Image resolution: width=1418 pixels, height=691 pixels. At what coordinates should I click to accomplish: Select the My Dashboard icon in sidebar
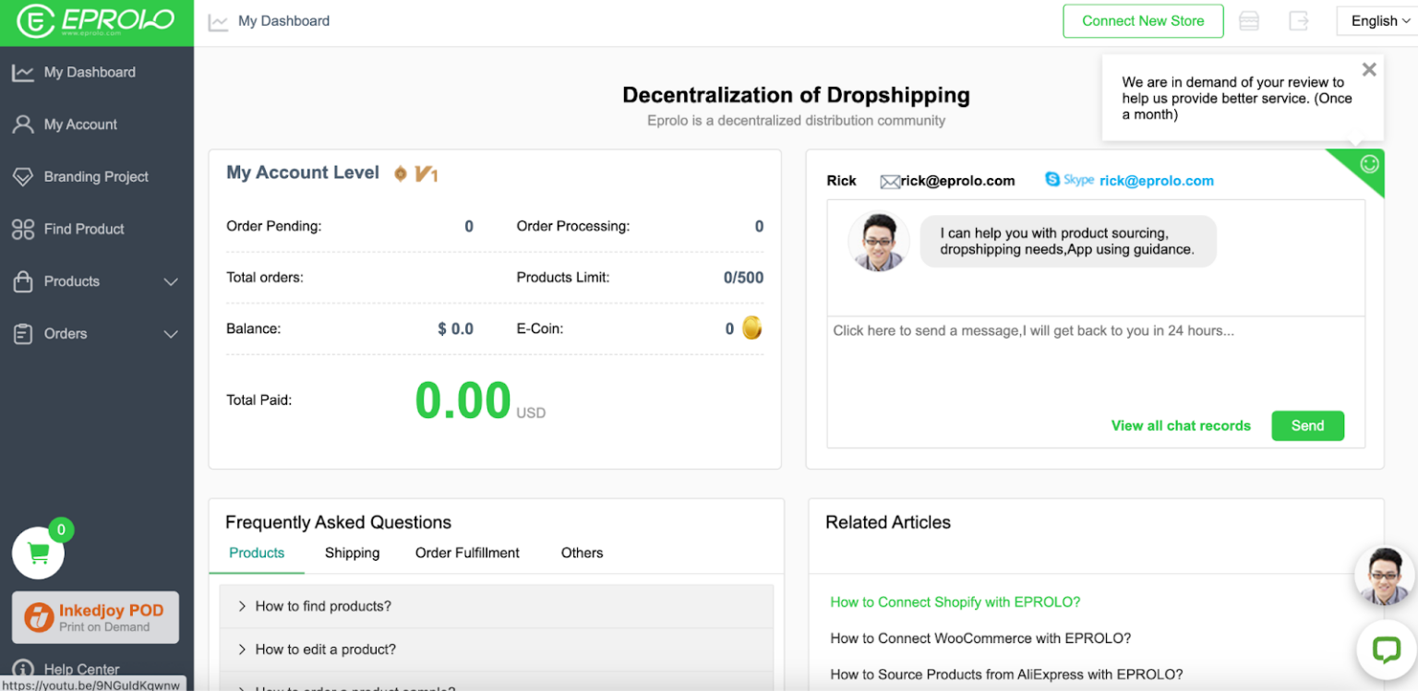coord(21,72)
